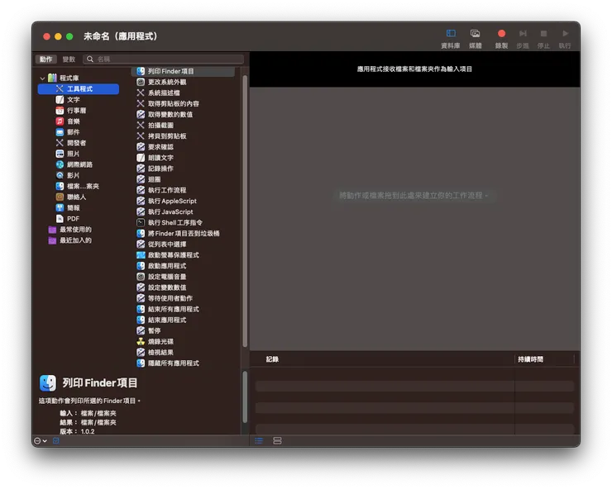The width and height of the screenshot is (612, 489).
Task: Open the circle options dropdown at bottom-left
Action: [41, 441]
